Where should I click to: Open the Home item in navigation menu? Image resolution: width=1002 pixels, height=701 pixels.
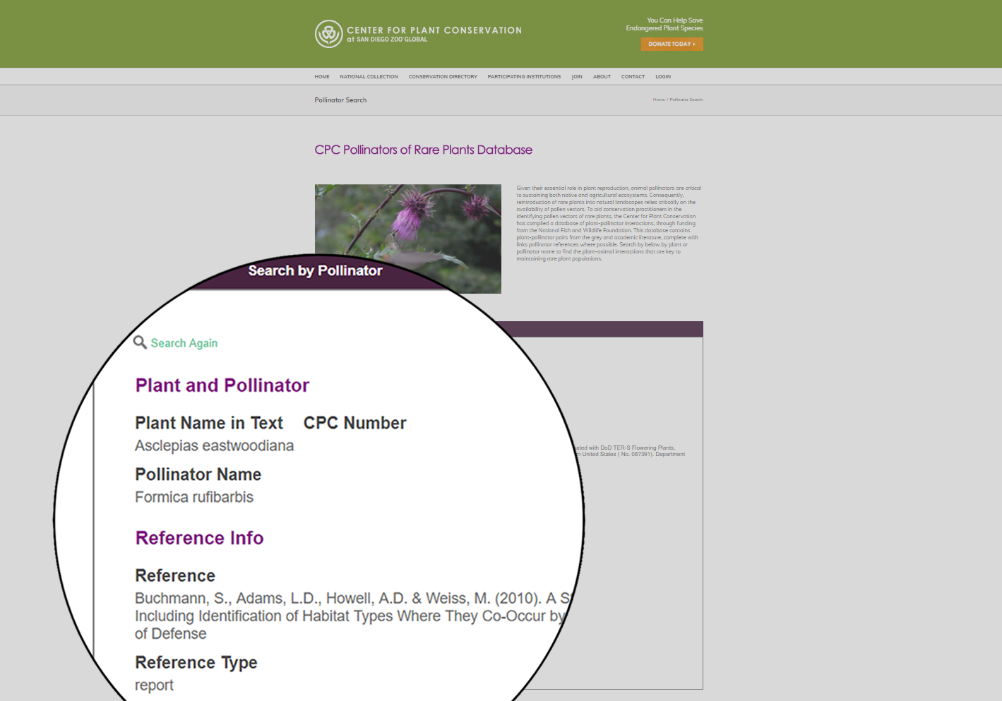click(322, 77)
